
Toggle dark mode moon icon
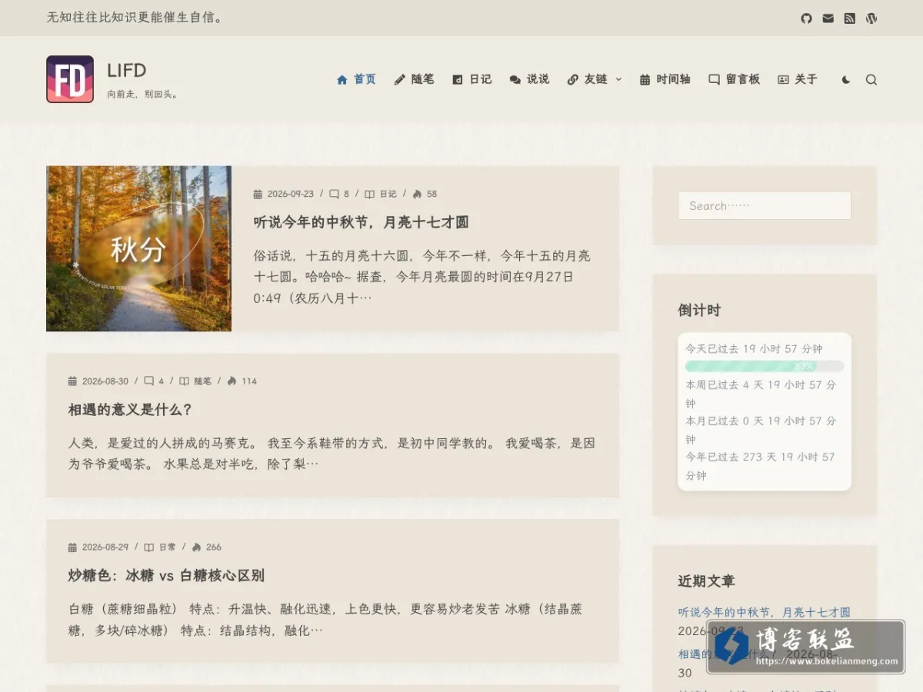(x=846, y=79)
